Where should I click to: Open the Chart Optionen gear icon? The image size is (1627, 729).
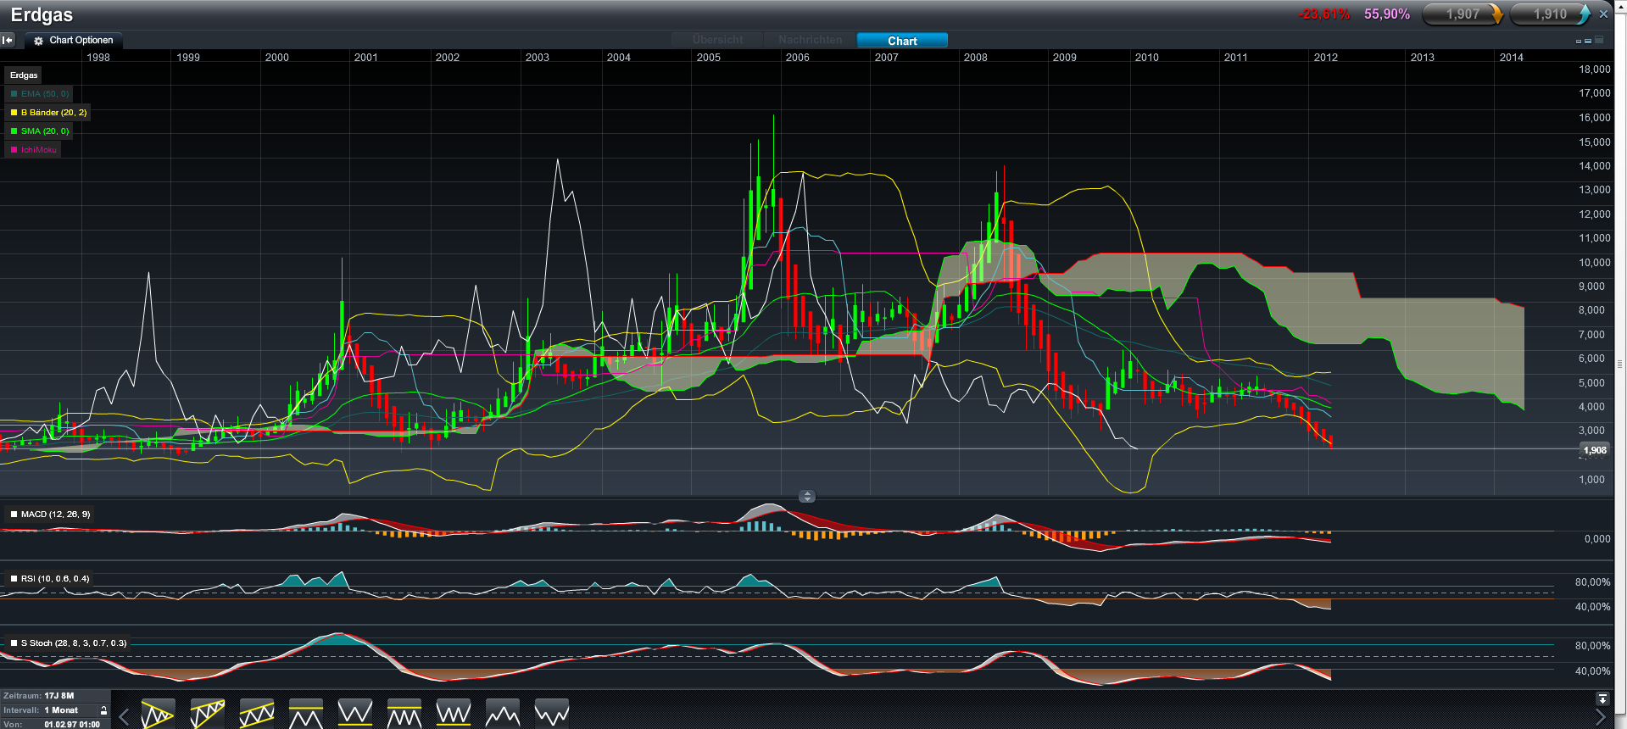[38, 41]
